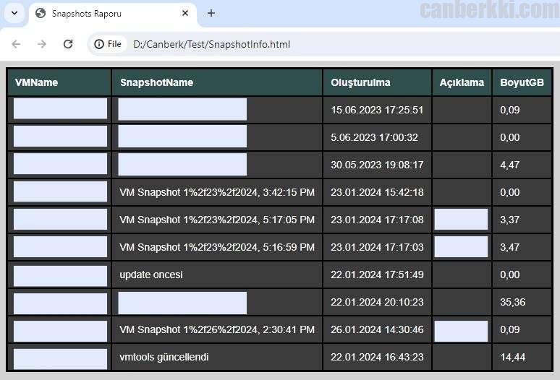Select date 22.01.2024 17:51:49
Viewport: 560px width, 380px height.
click(x=377, y=275)
